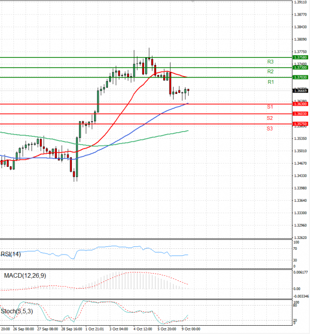Click the MACD scale value 0.006177
310x334 pixels.
301,272
